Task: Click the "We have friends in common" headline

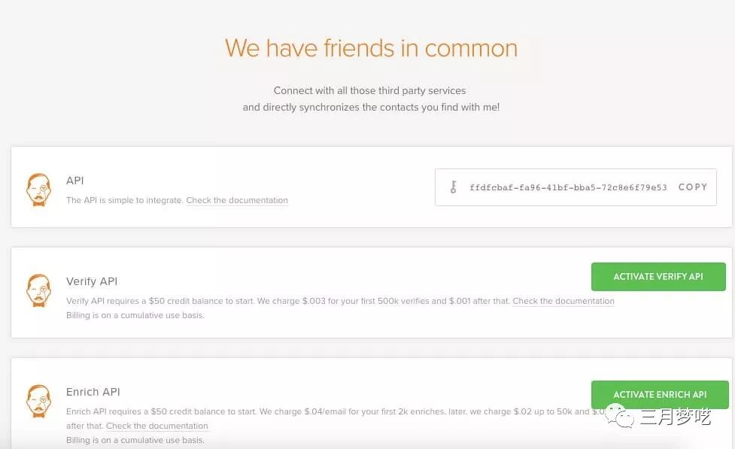Action: pyautogui.click(x=371, y=48)
